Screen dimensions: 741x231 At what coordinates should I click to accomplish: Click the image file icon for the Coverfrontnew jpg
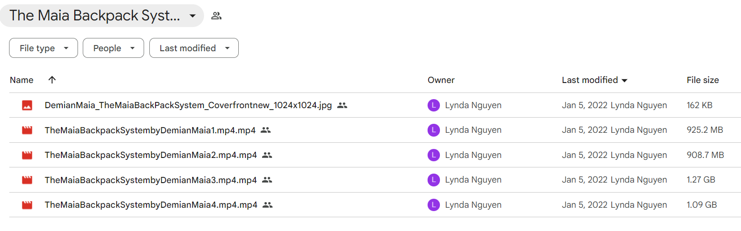(27, 105)
